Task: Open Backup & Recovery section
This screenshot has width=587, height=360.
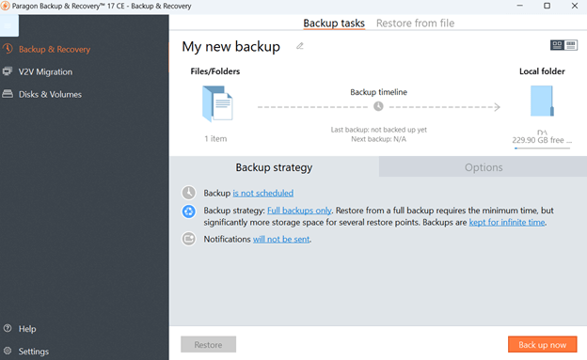Action: click(x=55, y=50)
